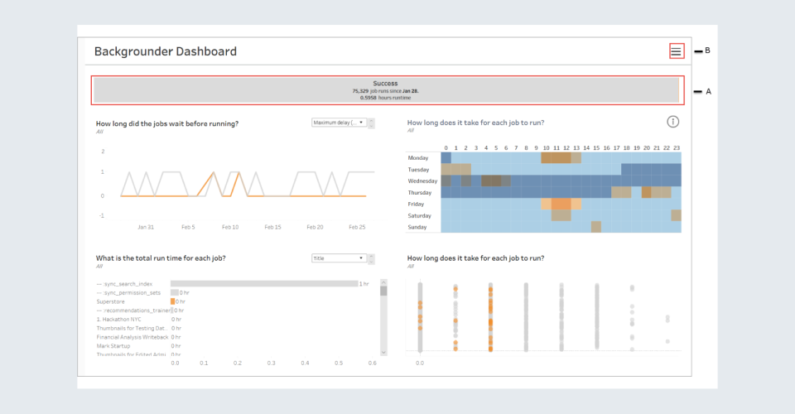Select the Financial Analysis Writeback job label
Image resolution: width=795 pixels, height=414 pixels.
[132, 337]
